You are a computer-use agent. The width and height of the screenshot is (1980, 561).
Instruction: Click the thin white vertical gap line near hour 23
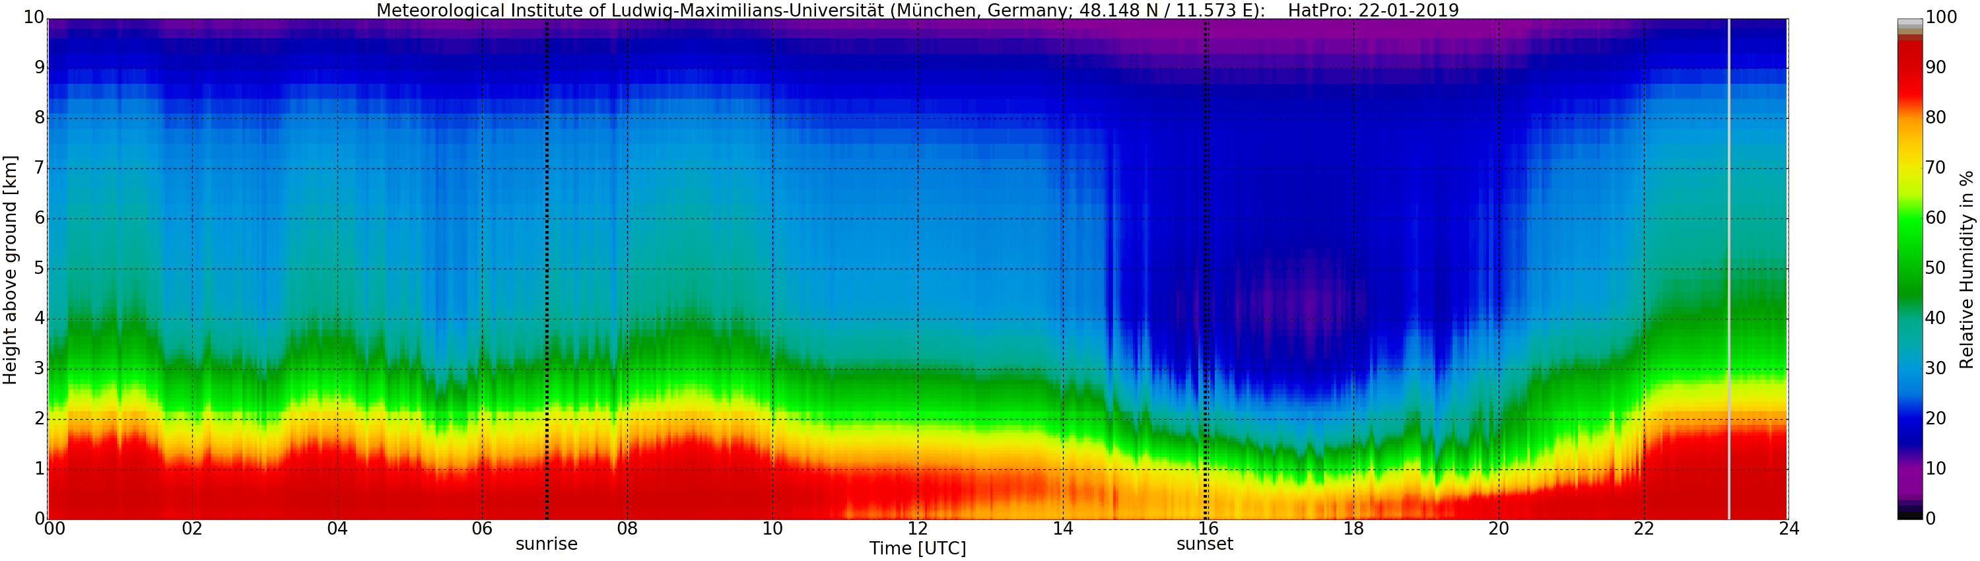coord(1728,269)
